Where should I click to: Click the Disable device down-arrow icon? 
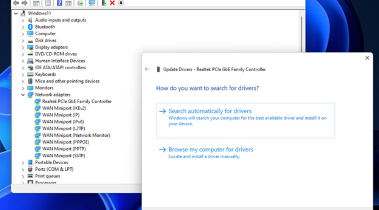pyautogui.click(x=121, y=3)
